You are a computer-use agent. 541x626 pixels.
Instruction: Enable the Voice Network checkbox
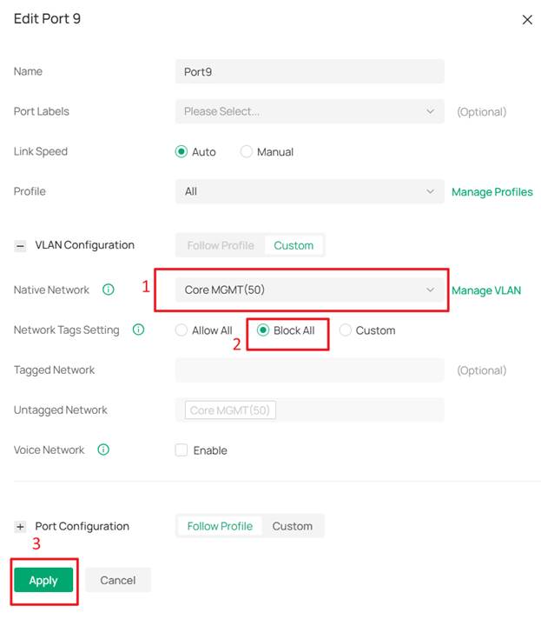tap(181, 450)
